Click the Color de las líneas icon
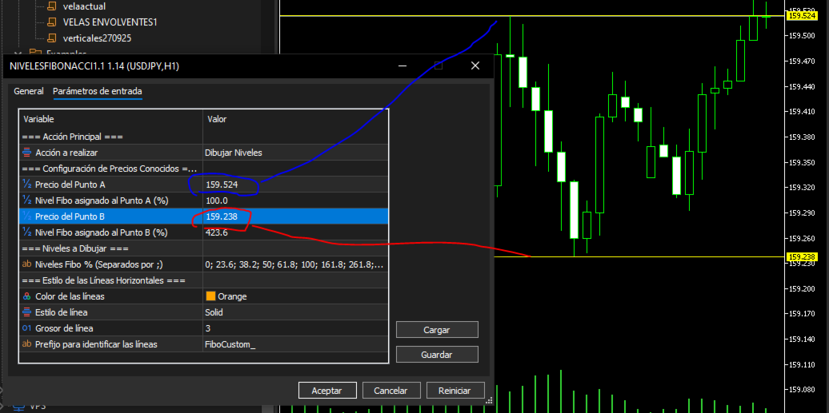The image size is (829, 413). [x=27, y=296]
